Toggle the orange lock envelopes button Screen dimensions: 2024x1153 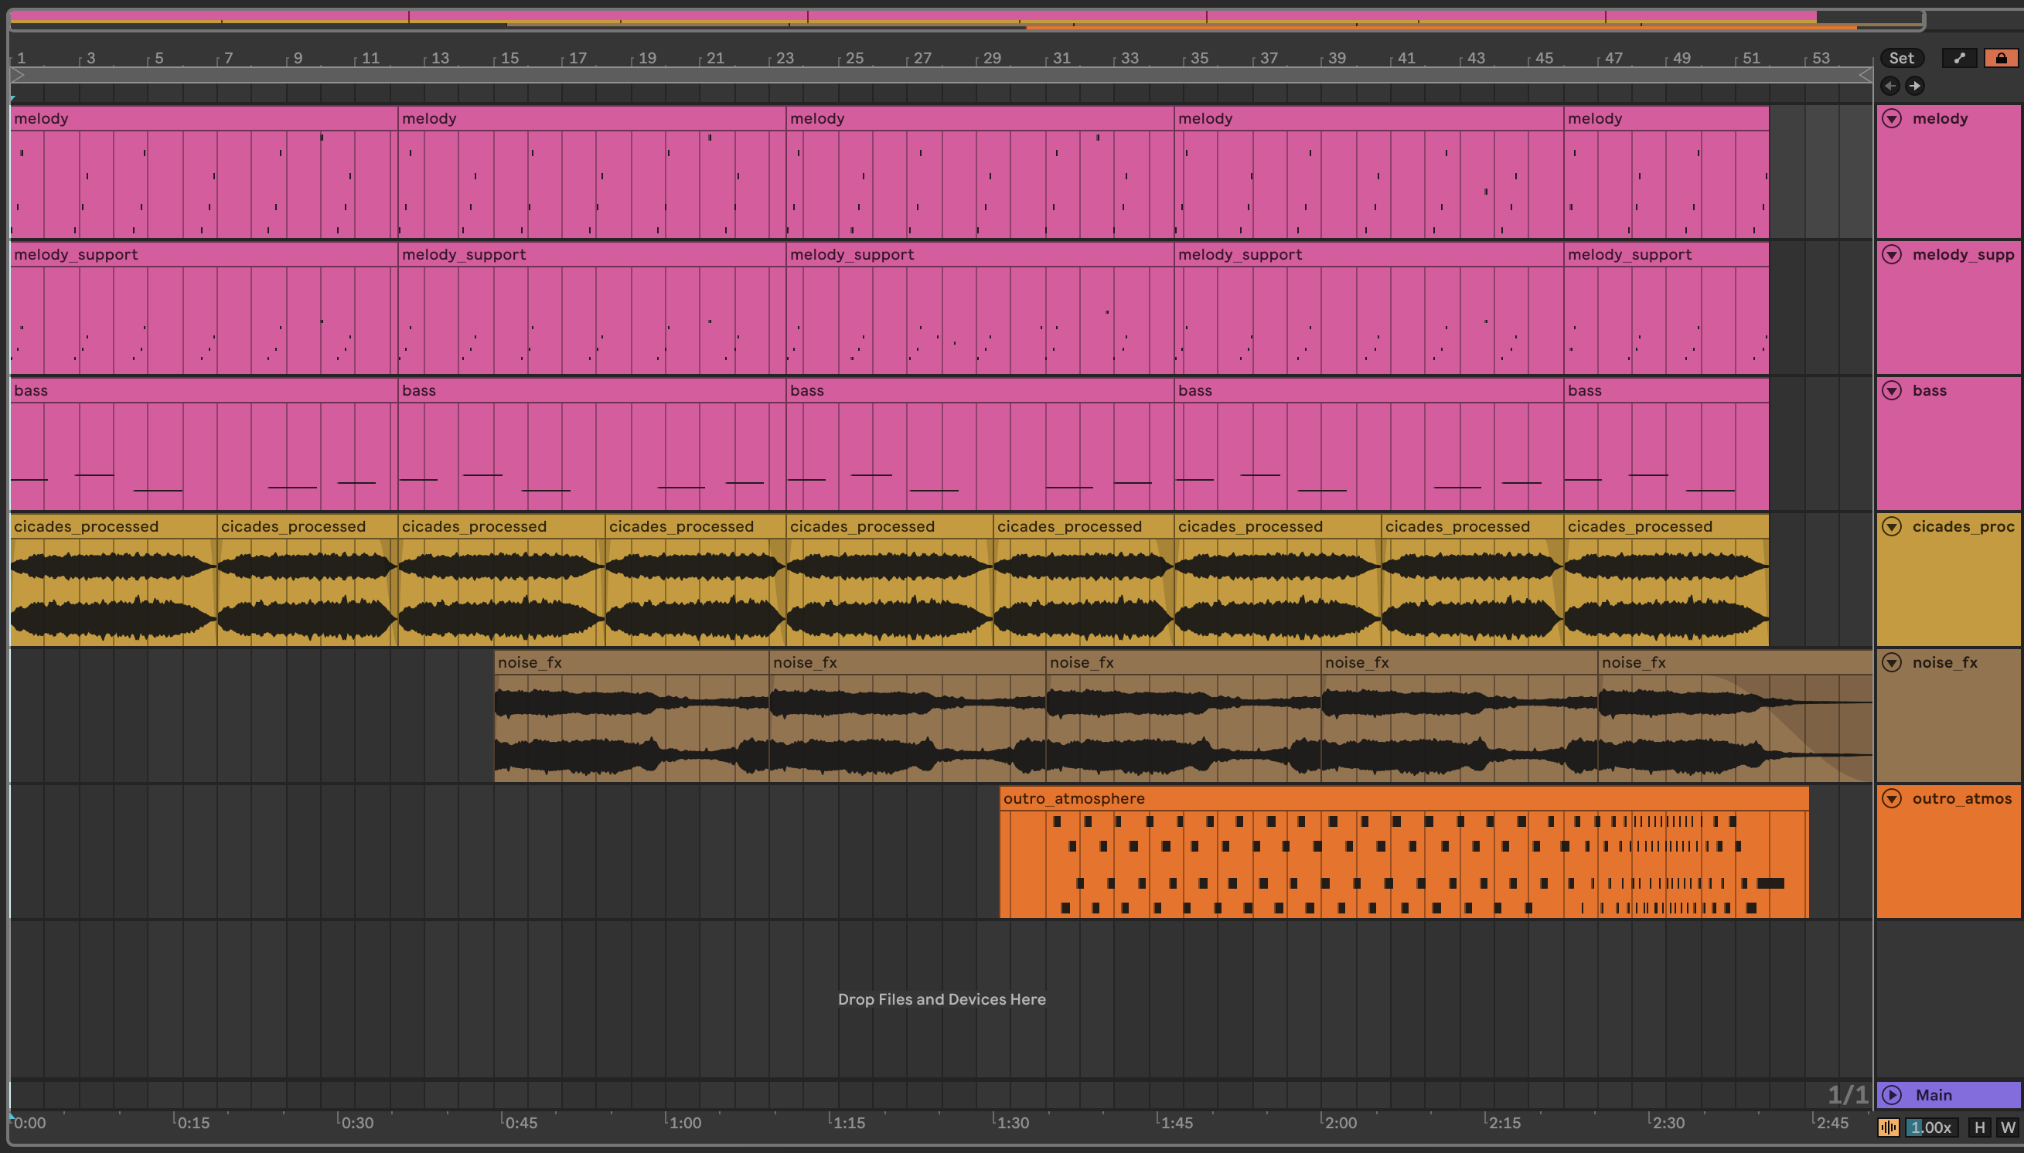click(x=2000, y=58)
